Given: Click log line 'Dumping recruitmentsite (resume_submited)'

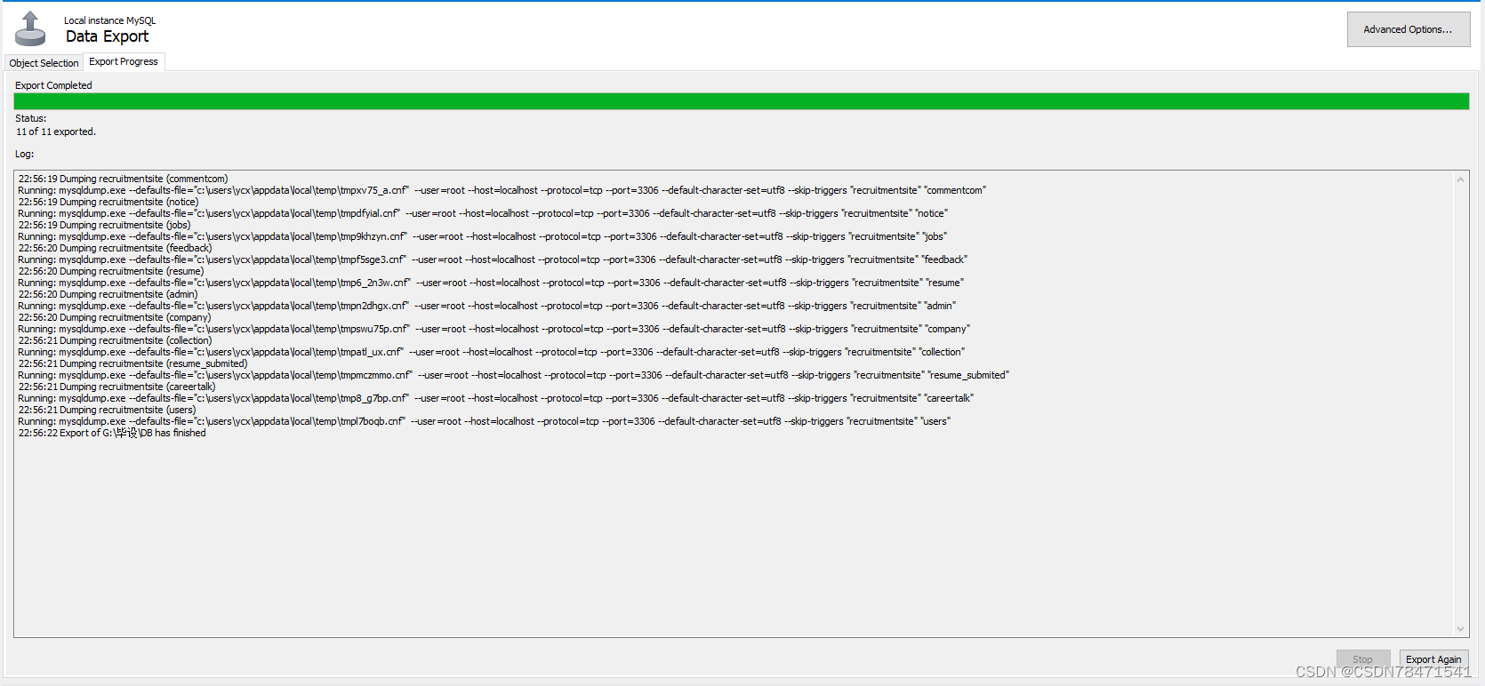Looking at the screenshot, I should (133, 363).
